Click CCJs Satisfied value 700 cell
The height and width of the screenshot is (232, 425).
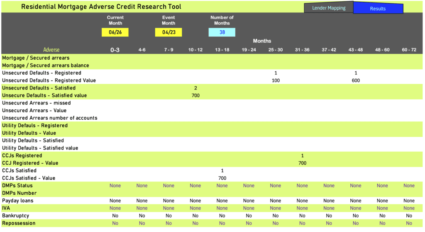coord(222,178)
